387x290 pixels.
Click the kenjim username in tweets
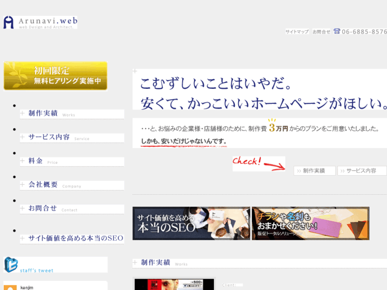[27, 288]
